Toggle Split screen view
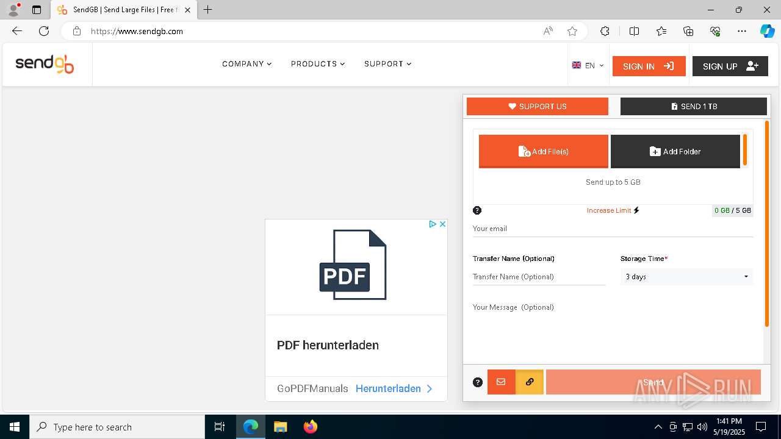Image resolution: width=781 pixels, height=439 pixels. [x=634, y=31]
